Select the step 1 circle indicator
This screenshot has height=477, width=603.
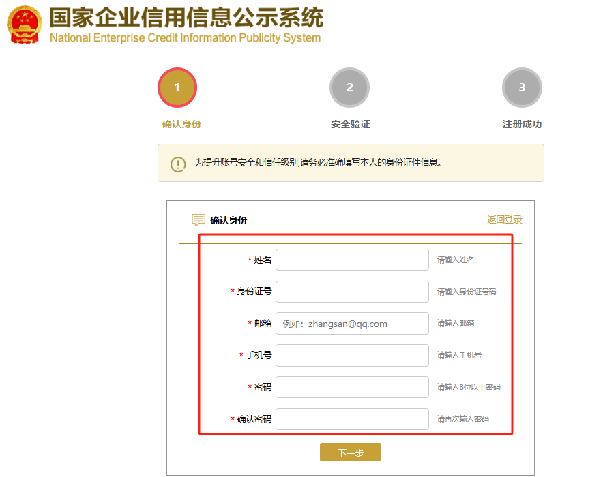tap(177, 88)
